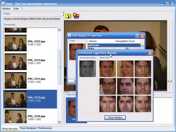Click the thumbnails list scrollbar handle
Viewport: 176px width, 132px height.
tap(59, 67)
